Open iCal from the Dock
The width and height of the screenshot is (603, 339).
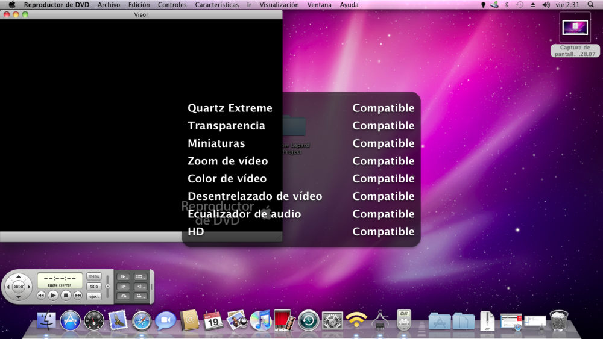click(x=213, y=320)
